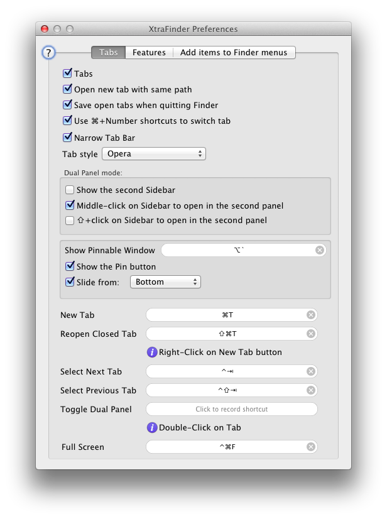This screenshot has width=387, height=519.
Task: Clear the Show Pinnable Window shortcut
Action: [x=319, y=250]
